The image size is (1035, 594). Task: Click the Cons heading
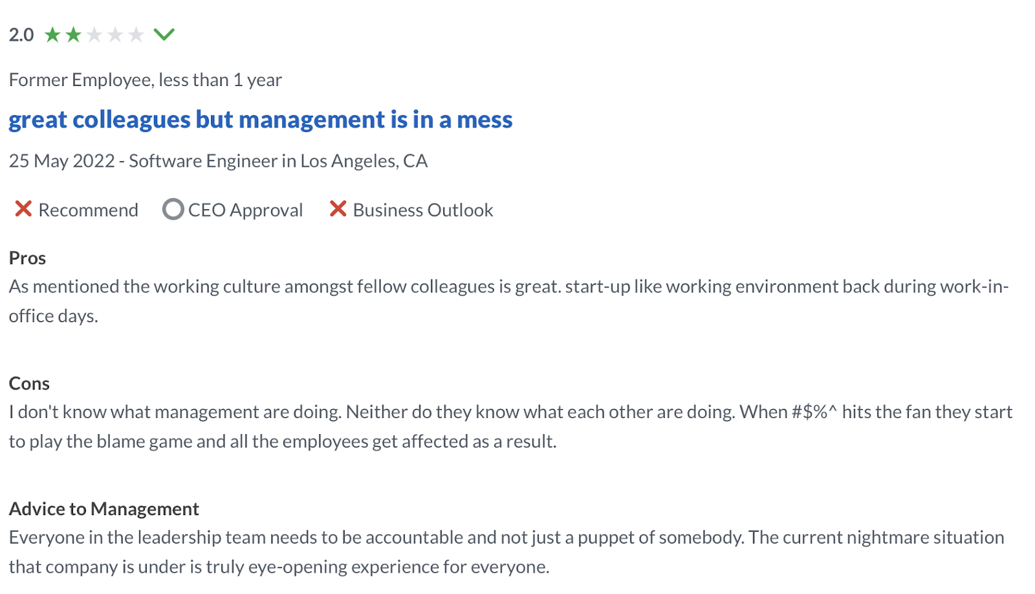29,384
